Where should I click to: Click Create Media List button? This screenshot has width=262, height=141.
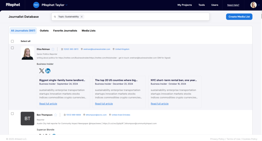point(239,17)
